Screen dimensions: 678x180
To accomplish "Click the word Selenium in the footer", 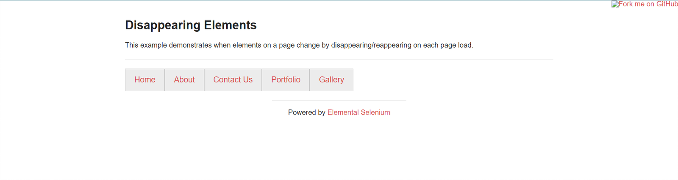I will tap(375, 112).
